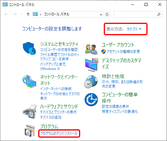Click プログラムのアンインストール link
The height and width of the screenshot is (141, 167).
pyautogui.click(x=59, y=134)
